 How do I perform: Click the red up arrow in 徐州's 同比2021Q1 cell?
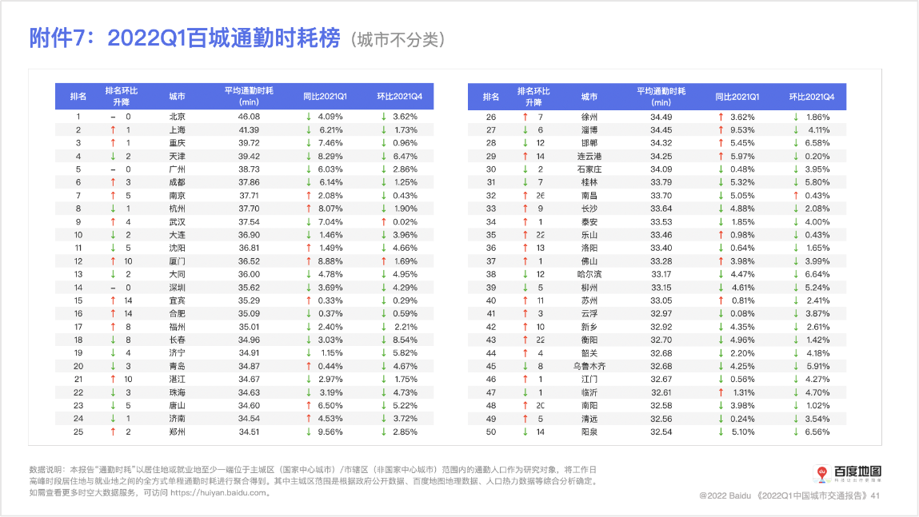[721, 117]
